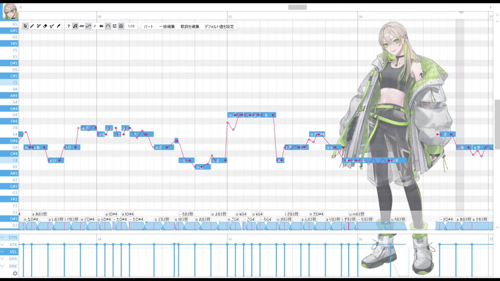
Task: Click the singer avatar portrait
Action: 10,11
